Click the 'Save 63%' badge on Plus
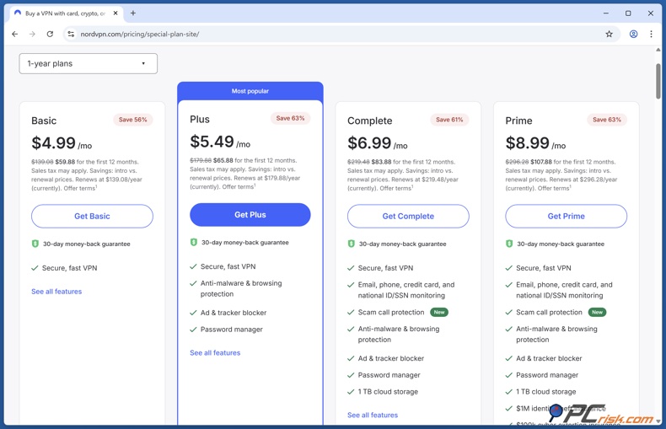The width and height of the screenshot is (666, 429). (x=291, y=118)
